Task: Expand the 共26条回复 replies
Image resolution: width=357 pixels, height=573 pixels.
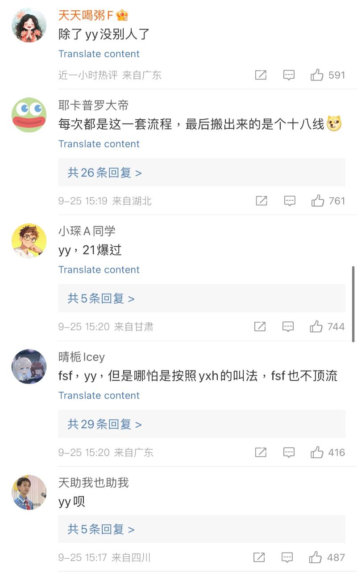Action: click(x=104, y=173)
